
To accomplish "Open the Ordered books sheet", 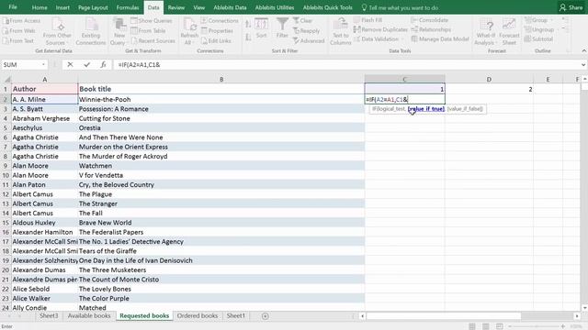I will coord(198,315).
